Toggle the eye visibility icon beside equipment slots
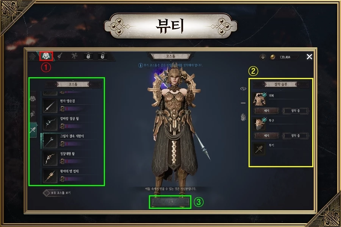Screen dimensions: 341x227 [243, 89]
